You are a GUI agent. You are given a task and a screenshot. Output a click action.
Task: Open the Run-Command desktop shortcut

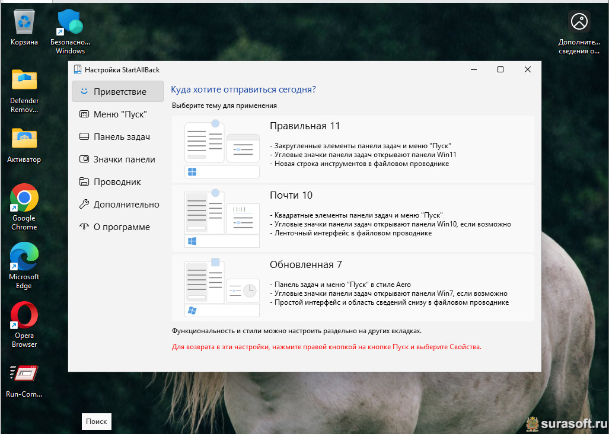coord(24,374)
